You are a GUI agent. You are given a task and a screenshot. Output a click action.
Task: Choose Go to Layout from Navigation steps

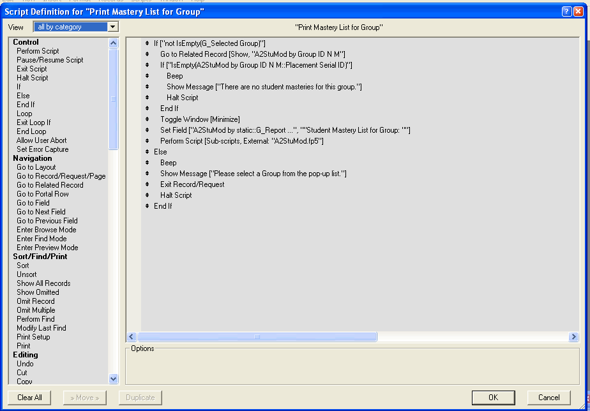tap(36, 167)
